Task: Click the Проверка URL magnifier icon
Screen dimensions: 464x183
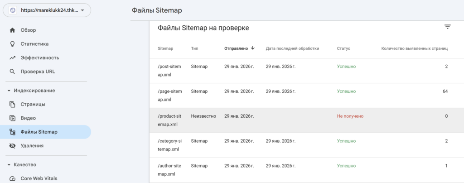Action: click(13, 72)
